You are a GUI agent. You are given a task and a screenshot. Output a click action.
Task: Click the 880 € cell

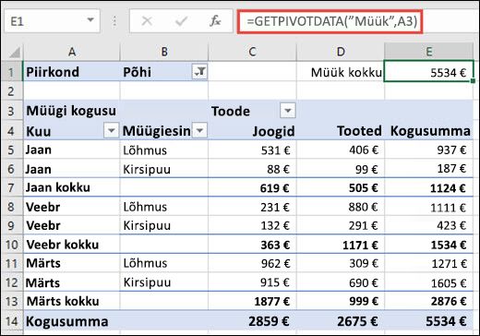pyautogui.click(x=341, y=207)
